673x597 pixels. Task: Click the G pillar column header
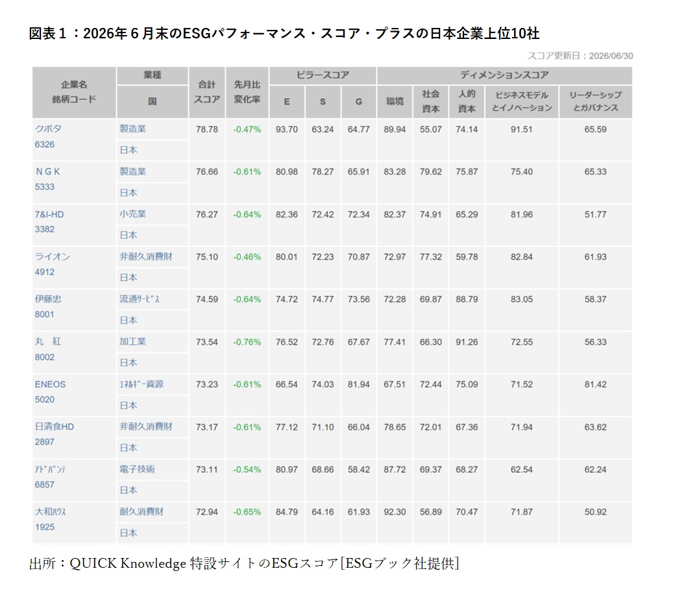[359, 102]
